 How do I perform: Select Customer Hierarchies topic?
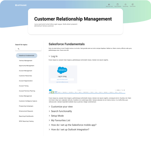pyautogui.click(x=25, y=76)
